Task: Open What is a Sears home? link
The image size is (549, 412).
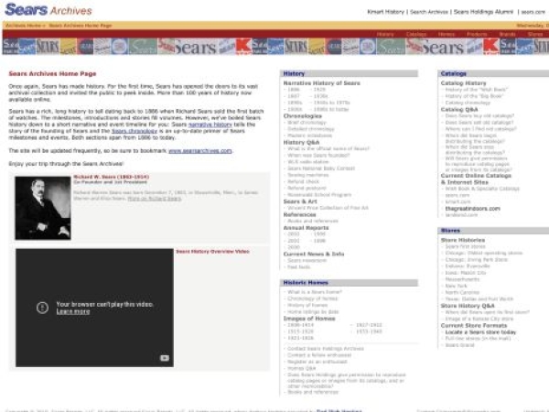Action: 315,292
